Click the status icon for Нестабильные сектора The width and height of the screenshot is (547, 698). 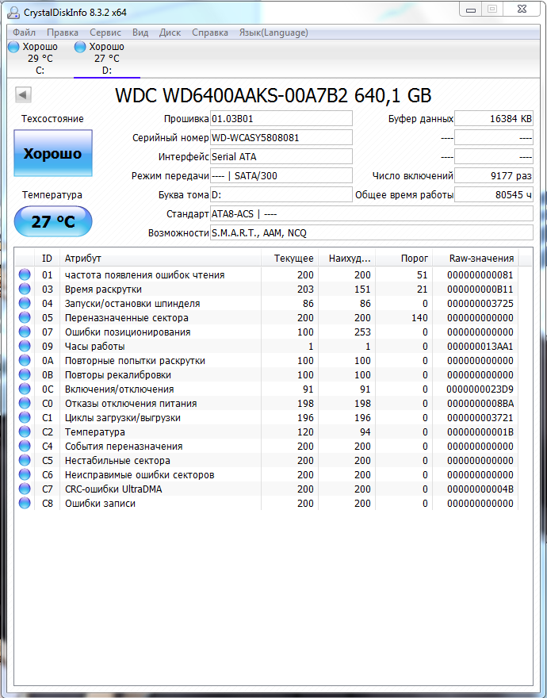[25, 460]
